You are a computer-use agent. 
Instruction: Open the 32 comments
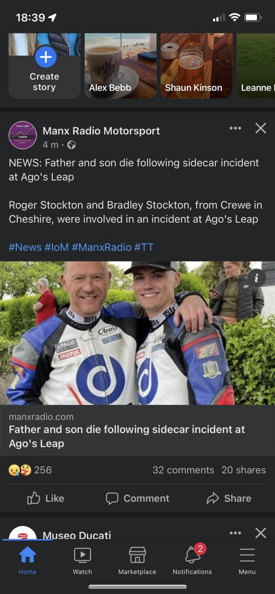(183, 470)
